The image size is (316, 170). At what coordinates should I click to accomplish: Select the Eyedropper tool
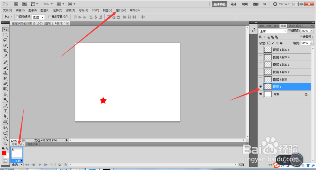point(5,56)
